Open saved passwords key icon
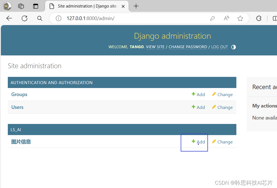 pos(212,18)
